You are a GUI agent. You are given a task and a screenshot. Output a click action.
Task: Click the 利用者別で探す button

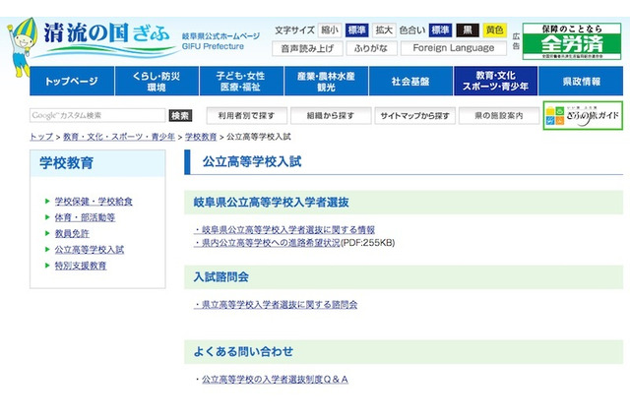click(x=246, y=116)
